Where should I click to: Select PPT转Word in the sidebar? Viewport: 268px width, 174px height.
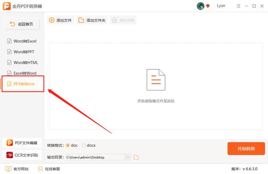pos(23,84)
